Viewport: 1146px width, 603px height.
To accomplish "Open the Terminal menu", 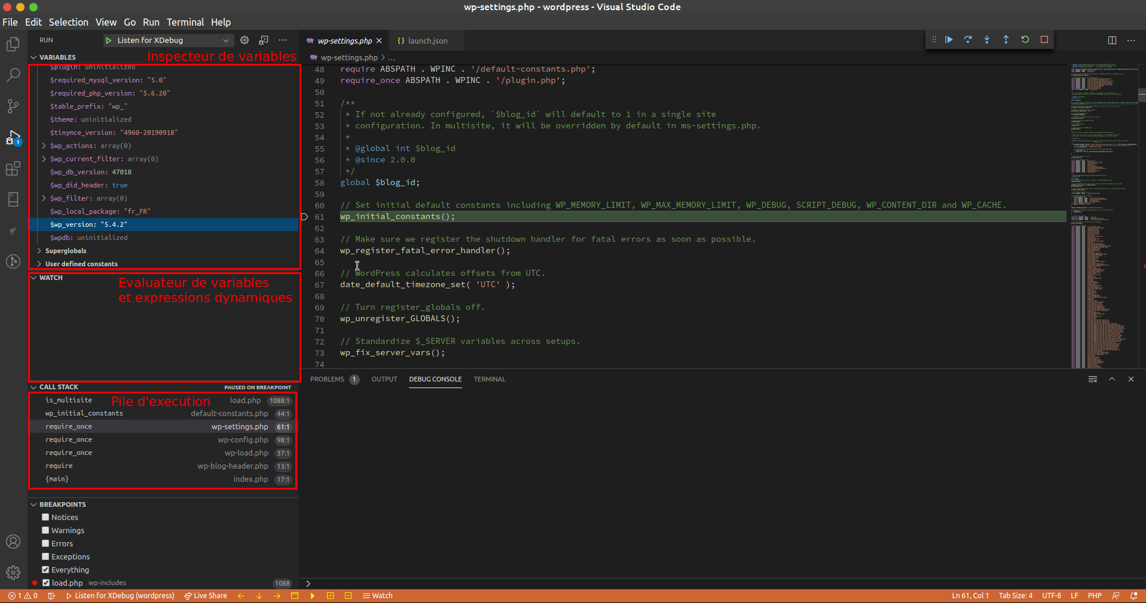I will click(185, 22).
